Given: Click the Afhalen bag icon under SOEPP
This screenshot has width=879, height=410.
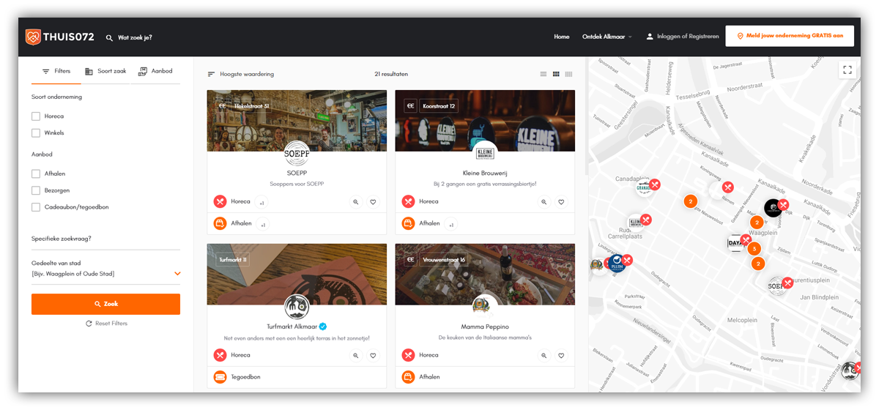Looking at the screenshot, I should coord(220,224).
